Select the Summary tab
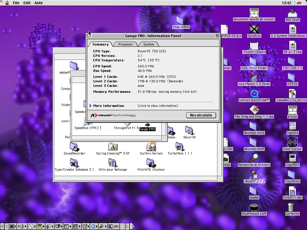Image resolution: width=307 pixels, height=230 pixels. 100,44
